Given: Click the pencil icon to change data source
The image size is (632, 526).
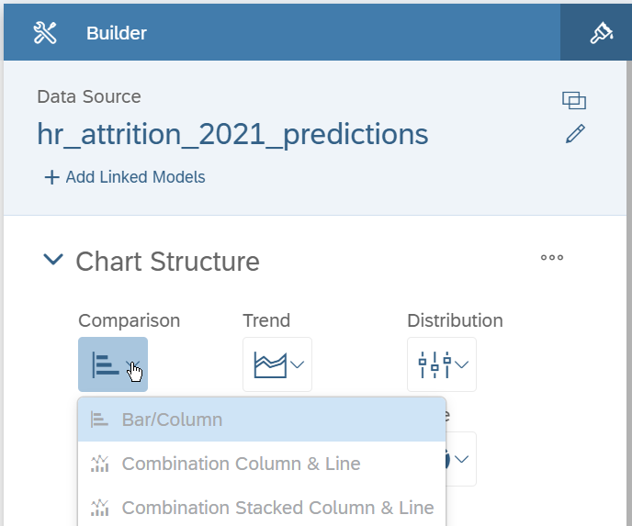Looking at the screenshot, I should click(x=575, y=134).
